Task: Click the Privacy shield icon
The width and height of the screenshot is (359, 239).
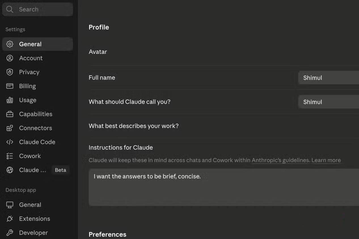Action: pyautogui.click(x=10, y=72)
